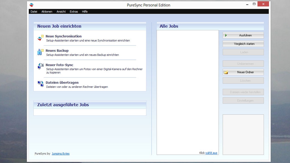Screen dimensions: 290x163
Task: Select the Neue Synchronisation heading
Action: pyautogui.click(x=64, y=36)
